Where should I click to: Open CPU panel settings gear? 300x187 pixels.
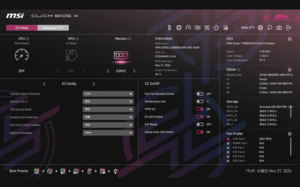pyautogui.click(x=289, y=39)
